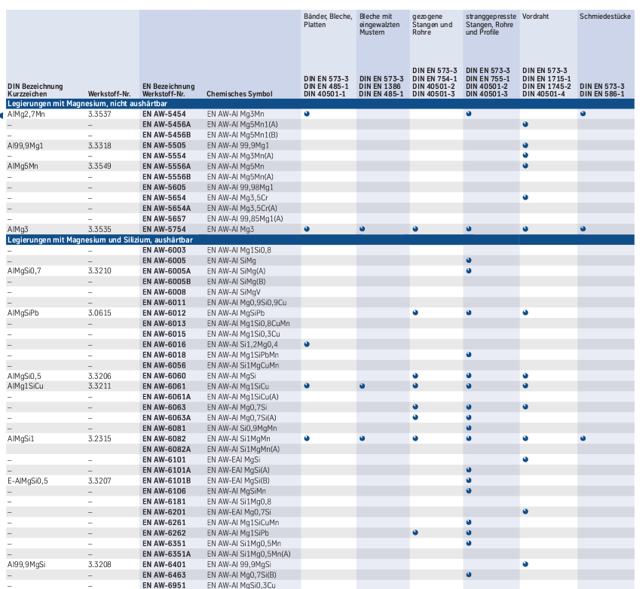The height and width of the screenshot is (589, 643).
Task: Click the Bänder dot in the EN AW-6016 row
Action: (307, 344)
